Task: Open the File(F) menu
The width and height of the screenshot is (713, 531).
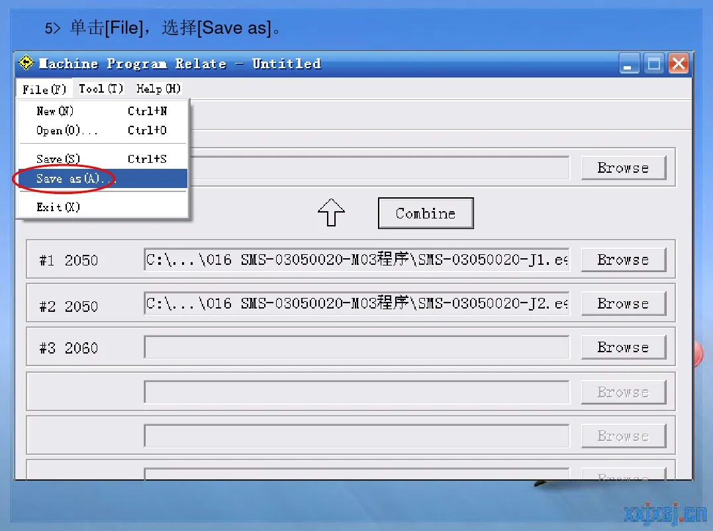Action: pos(44,89)
